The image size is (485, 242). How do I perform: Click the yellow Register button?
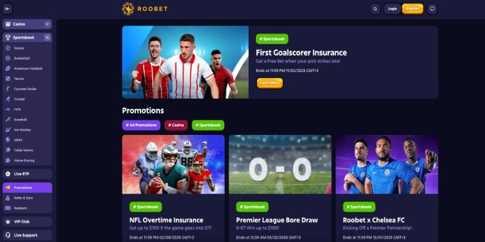point(413,9)
